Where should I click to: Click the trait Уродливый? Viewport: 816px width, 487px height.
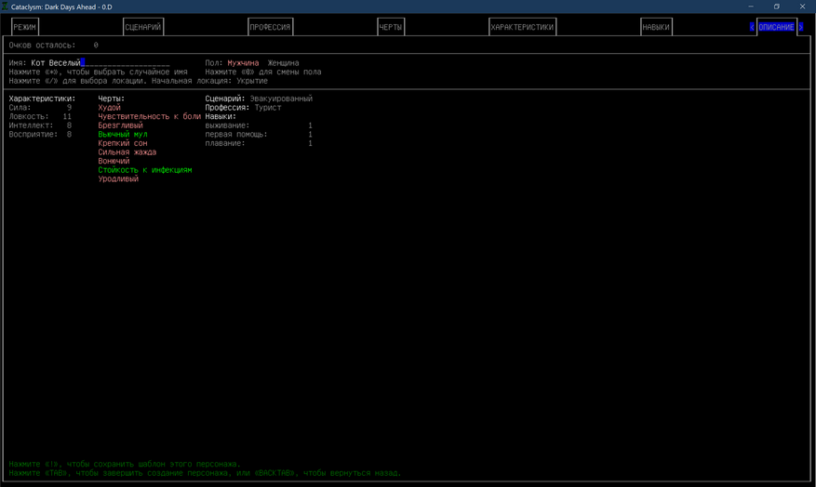(x=118, y=178)
